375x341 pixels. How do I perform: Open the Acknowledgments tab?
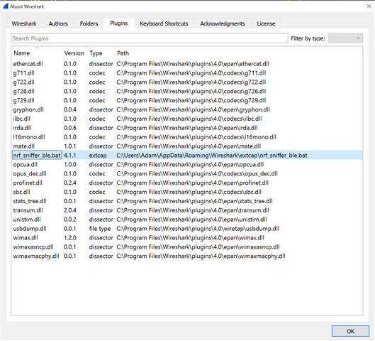[223, 23]
